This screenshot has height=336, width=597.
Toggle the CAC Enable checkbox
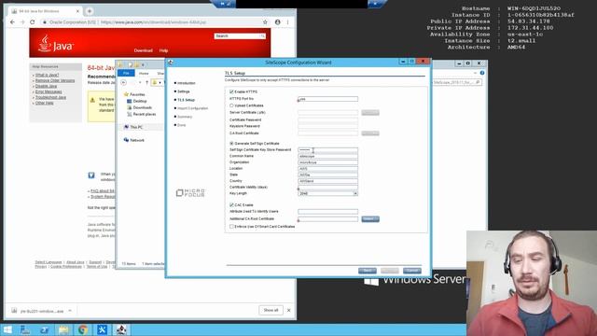click(x=231, y=205)
